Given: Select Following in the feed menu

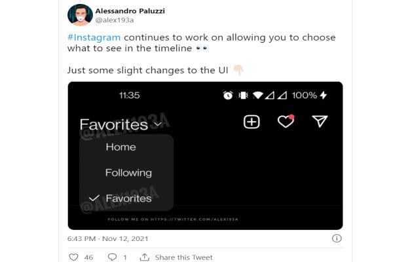Looking at the screenshot, I should [x=128, y=173].
